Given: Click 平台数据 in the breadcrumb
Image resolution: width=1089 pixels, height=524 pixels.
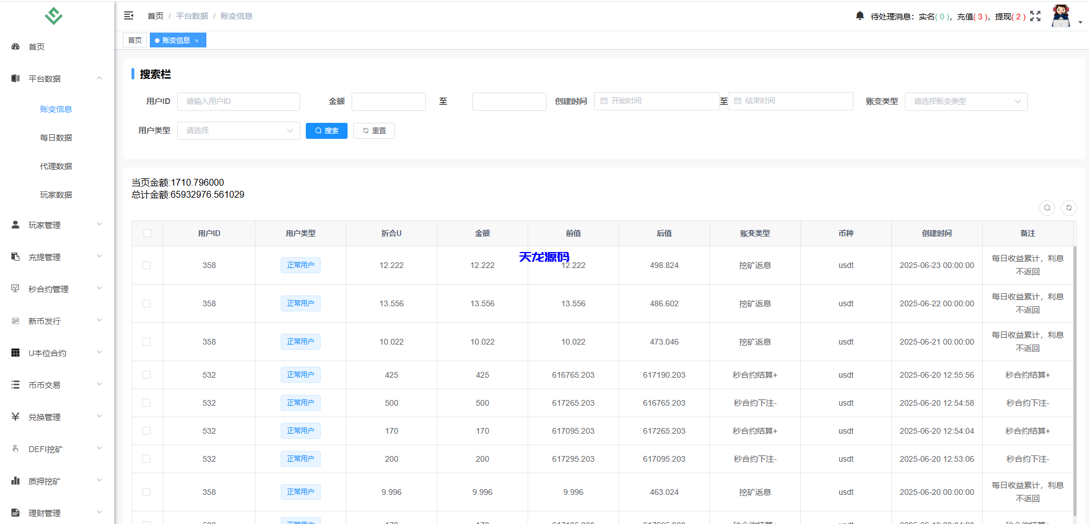Looking at the screenshot, I should coord(191,15).
